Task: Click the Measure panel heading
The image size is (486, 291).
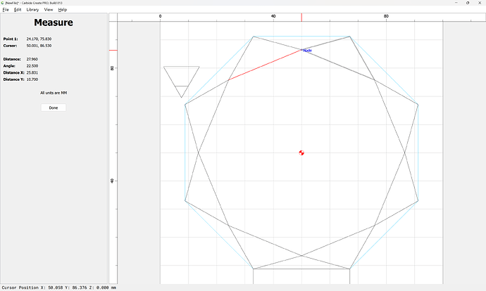Action: [54, 22]
